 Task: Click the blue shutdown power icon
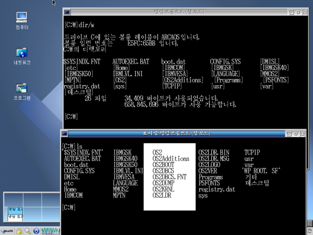click(36, 231)
